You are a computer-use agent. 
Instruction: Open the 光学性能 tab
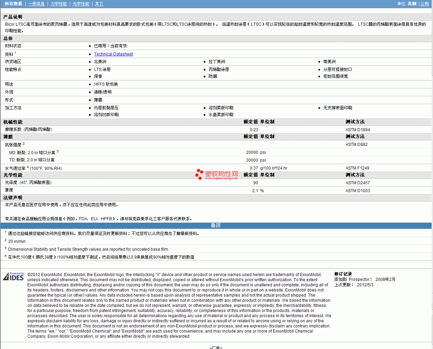81,4
